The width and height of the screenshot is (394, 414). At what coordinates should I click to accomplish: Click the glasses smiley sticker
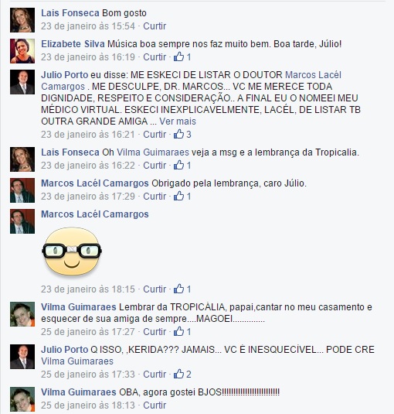pyautogui.click(x=72, y=251)
